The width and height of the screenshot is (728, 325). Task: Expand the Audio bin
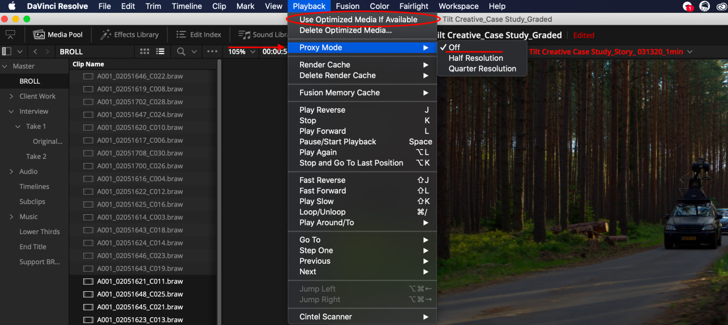(11, 171)
